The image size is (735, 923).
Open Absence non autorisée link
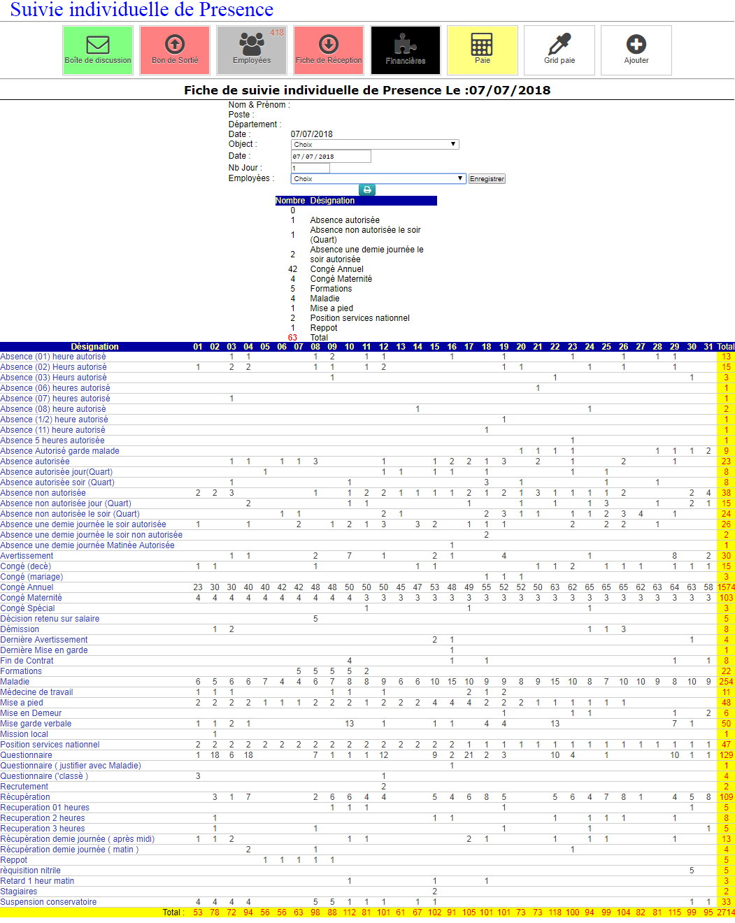[43, 493]
